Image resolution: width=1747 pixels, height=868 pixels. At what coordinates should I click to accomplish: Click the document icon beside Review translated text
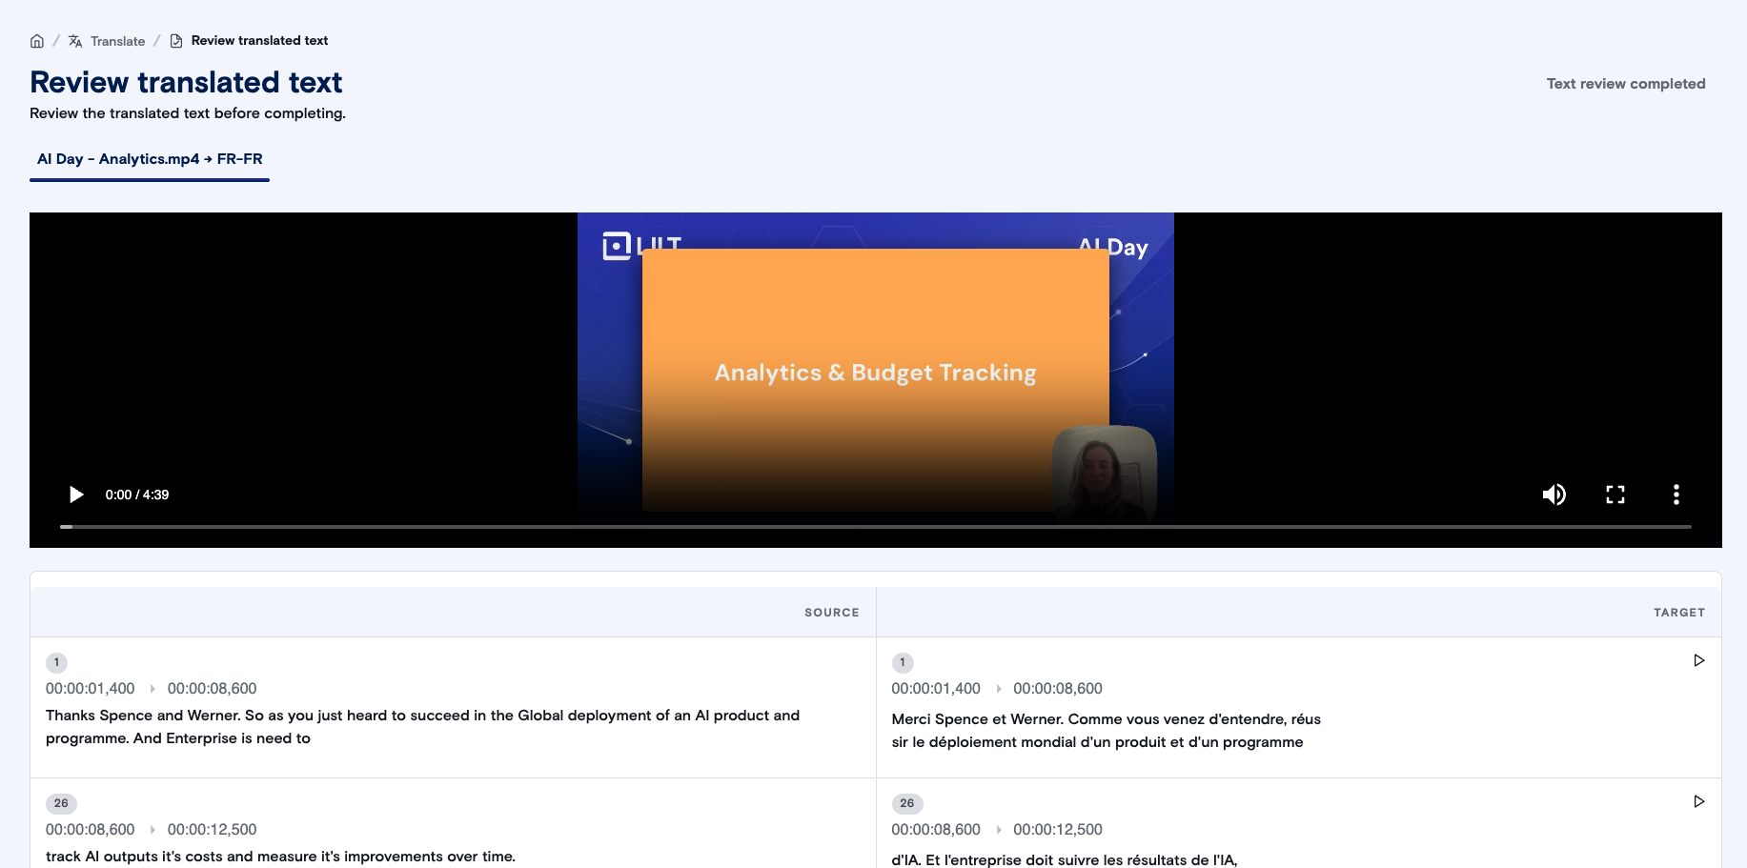pyautogui.click(x=176, y=41)
